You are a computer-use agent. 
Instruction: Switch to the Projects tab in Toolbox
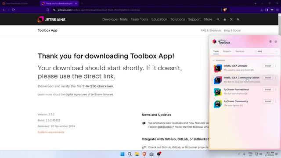tap(227, 51)
